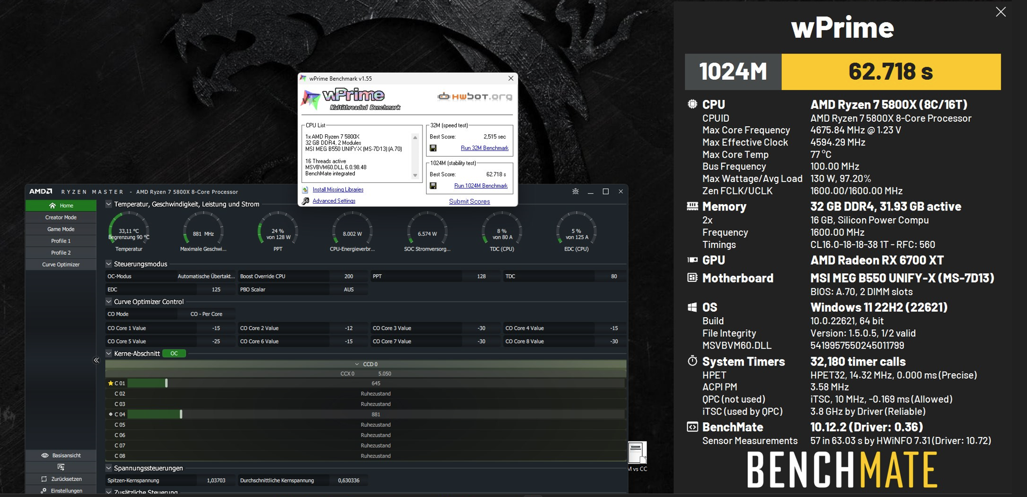Image resolution: width=1027 pixels, height=497 pixels.
Task: Collapse the Steuerungsmodus section
Action: 109,264
